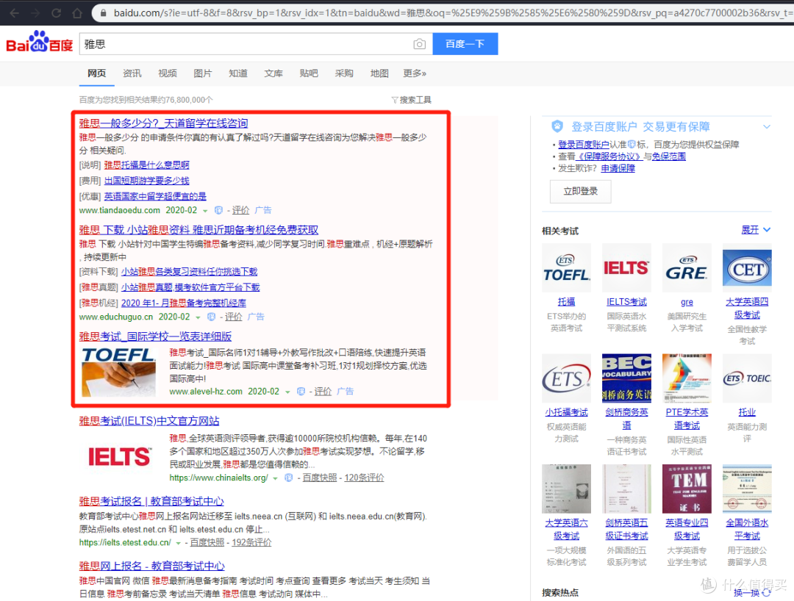This screenshot has width=794, height=601.
Task: Reload the page with refresh icon
Action: (x=56, y=12)
